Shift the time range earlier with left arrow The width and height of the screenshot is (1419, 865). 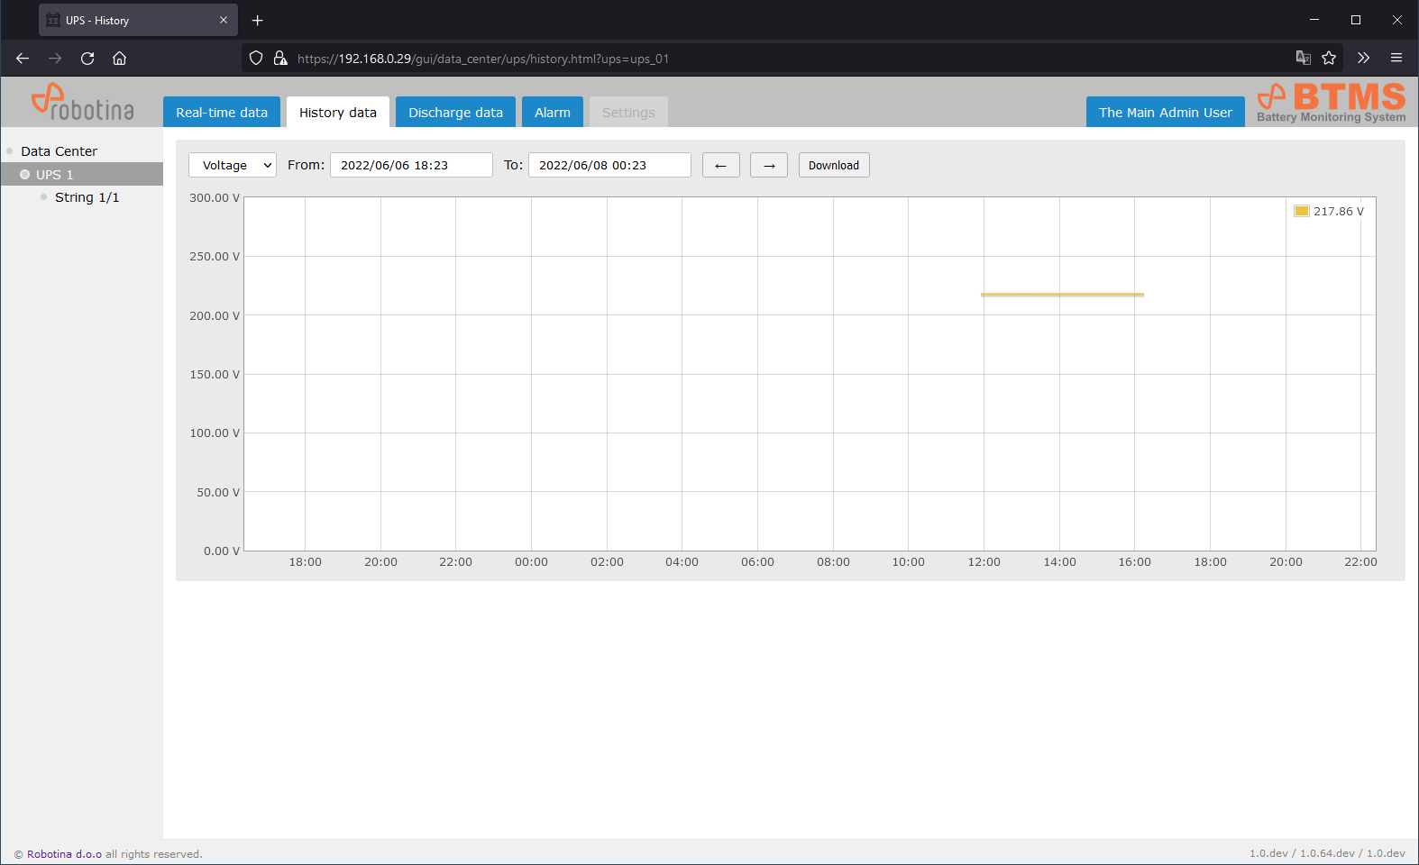(x=720, y=166)
